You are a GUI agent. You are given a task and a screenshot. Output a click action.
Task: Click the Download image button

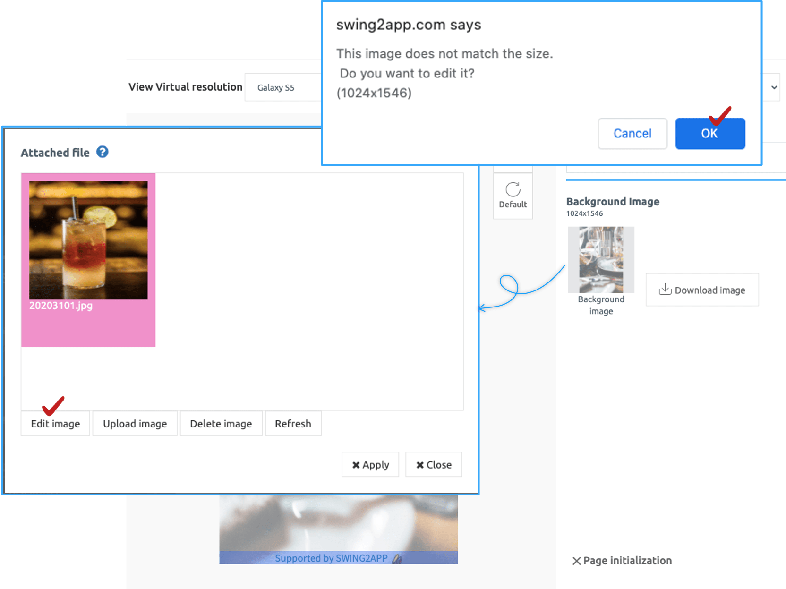click(x=702, y=290)
